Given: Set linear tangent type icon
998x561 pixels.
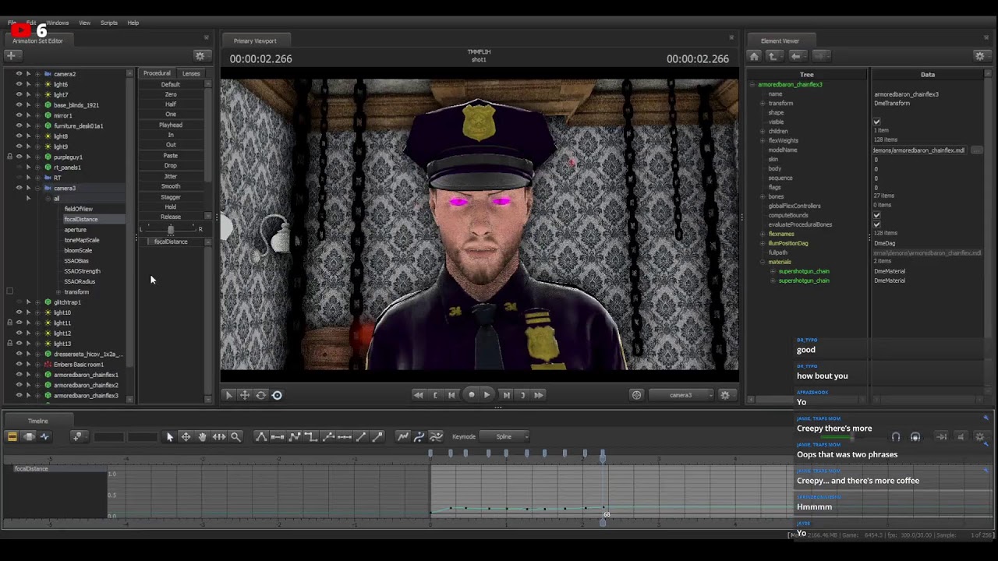Looking at the screenshot, I should click(295, 437).
